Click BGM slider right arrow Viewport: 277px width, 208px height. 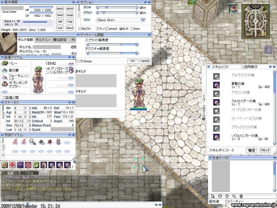[137, 7]
